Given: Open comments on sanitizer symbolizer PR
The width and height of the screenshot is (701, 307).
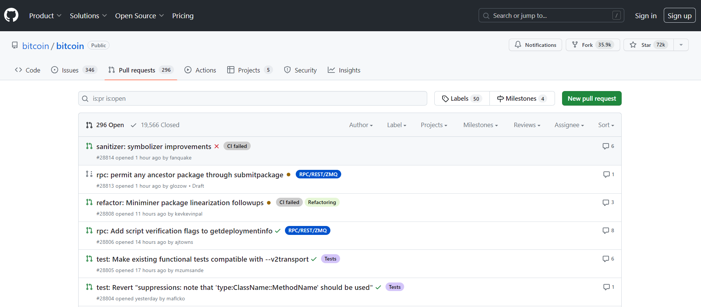Looking at the screenshot, I should (x=608, y=146).
